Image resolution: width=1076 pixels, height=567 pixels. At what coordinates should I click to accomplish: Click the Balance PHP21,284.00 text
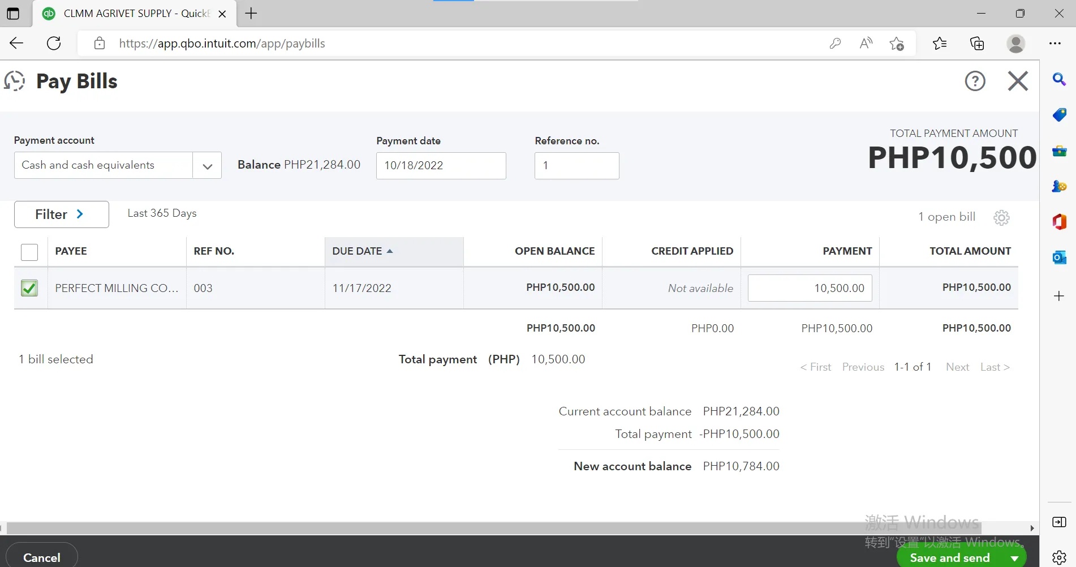click(x=299, y=165)
